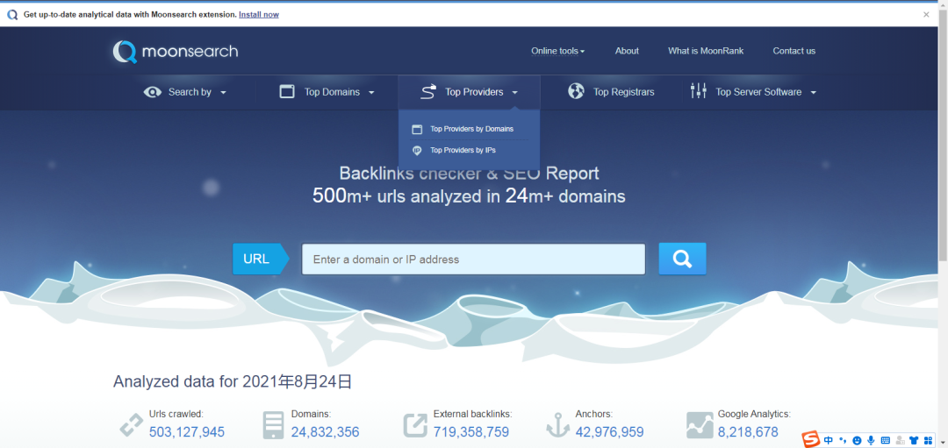Click the server icon by Domains stat
This screenshot has width=948, height=448.
tap(273, 425)
